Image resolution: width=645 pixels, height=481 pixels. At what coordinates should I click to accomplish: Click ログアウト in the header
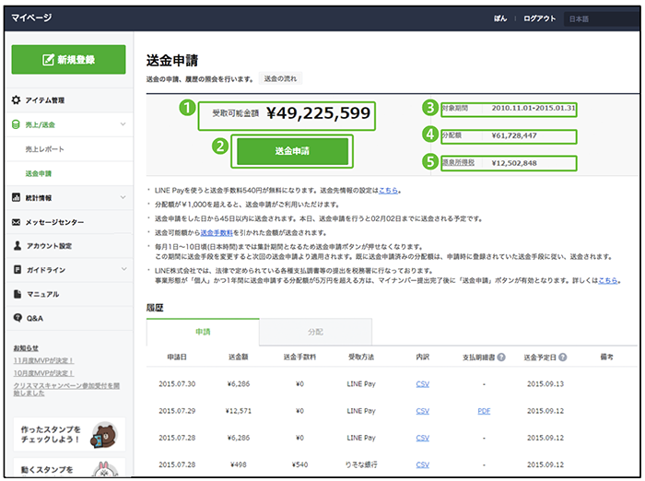click(x=539, y=18)
